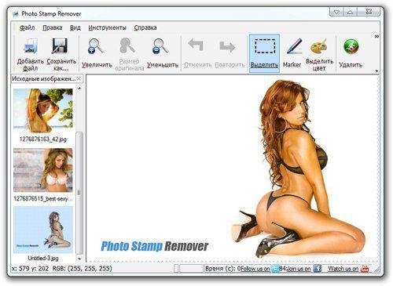Click the Размер оригинала icon
Viewport: 393px width, 286px height.
pos(127,45)
